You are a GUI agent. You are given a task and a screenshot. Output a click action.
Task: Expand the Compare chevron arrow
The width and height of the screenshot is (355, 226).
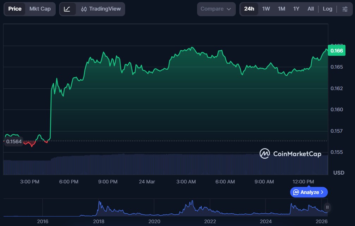[x=229, y=9]
